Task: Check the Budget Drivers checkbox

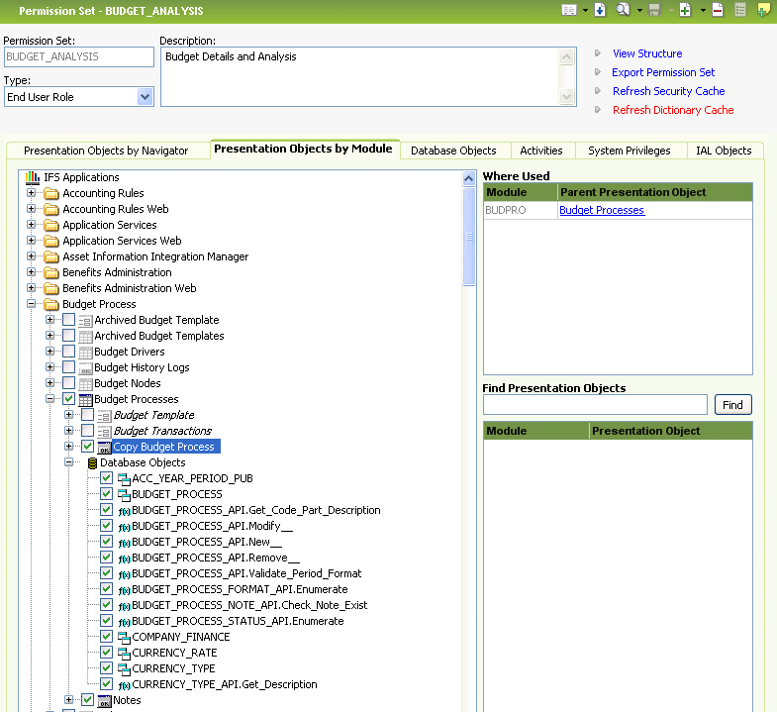Action: (69, 352)
